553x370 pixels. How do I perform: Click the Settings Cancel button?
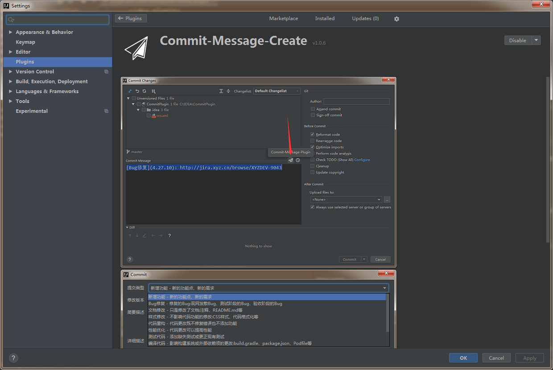pos(496,358)
